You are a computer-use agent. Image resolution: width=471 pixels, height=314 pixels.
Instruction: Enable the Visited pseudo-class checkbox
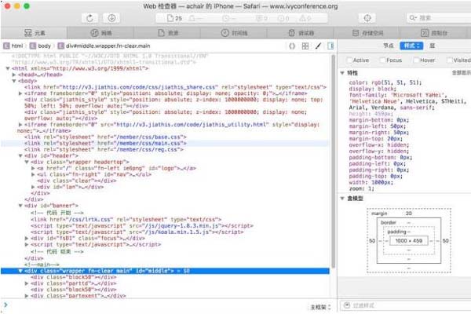(449, 60)
